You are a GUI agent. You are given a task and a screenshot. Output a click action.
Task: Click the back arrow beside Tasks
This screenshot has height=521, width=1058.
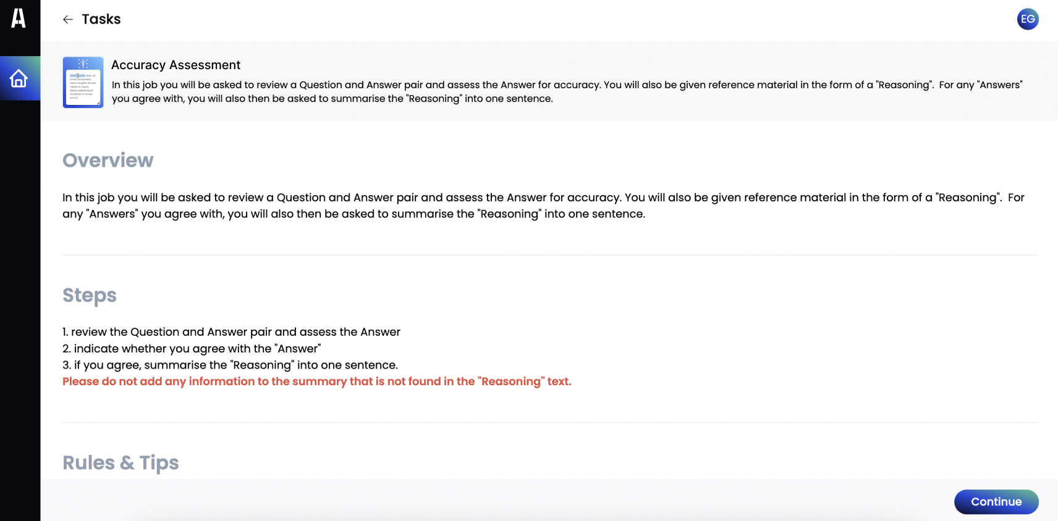pyautogui.click(x=68, y=20)
